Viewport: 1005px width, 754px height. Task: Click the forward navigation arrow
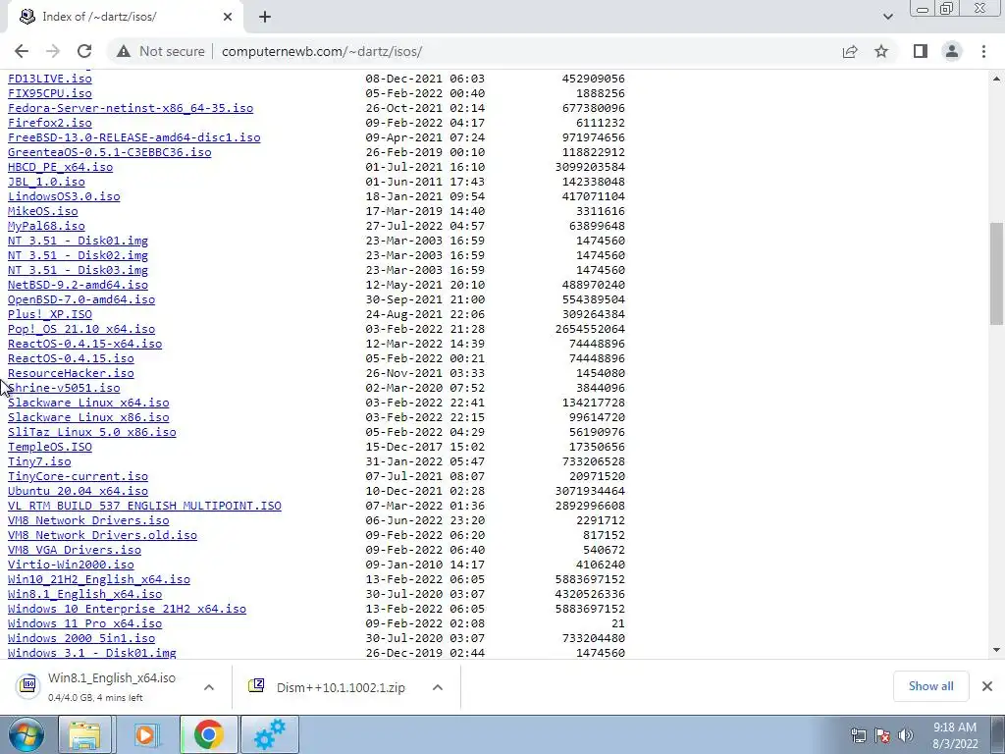click(x=53, y=51)
